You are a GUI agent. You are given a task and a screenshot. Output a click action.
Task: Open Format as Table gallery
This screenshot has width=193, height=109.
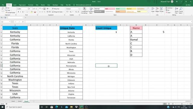(x=91, y=11)
